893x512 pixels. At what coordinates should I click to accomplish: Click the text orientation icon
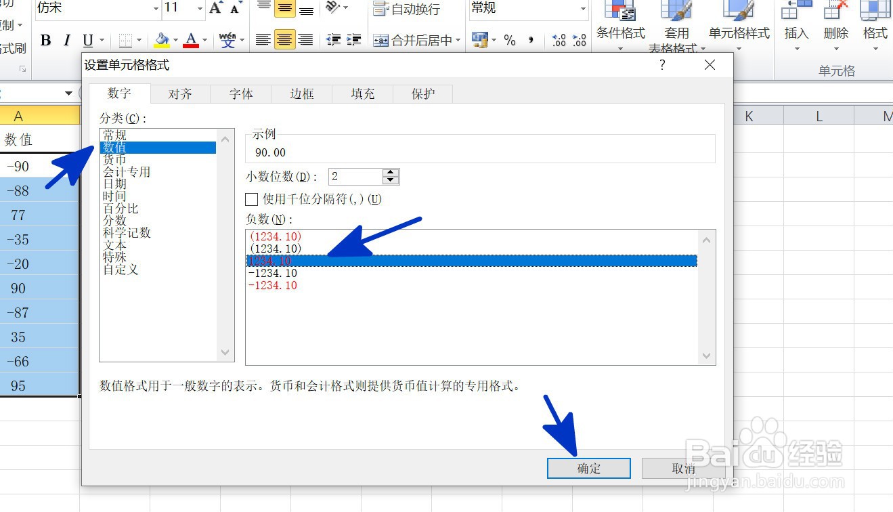(x=332, y=8)
